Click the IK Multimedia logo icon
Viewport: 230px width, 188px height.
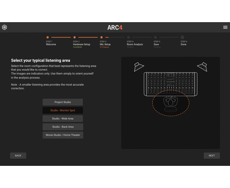tap(5, 27)
